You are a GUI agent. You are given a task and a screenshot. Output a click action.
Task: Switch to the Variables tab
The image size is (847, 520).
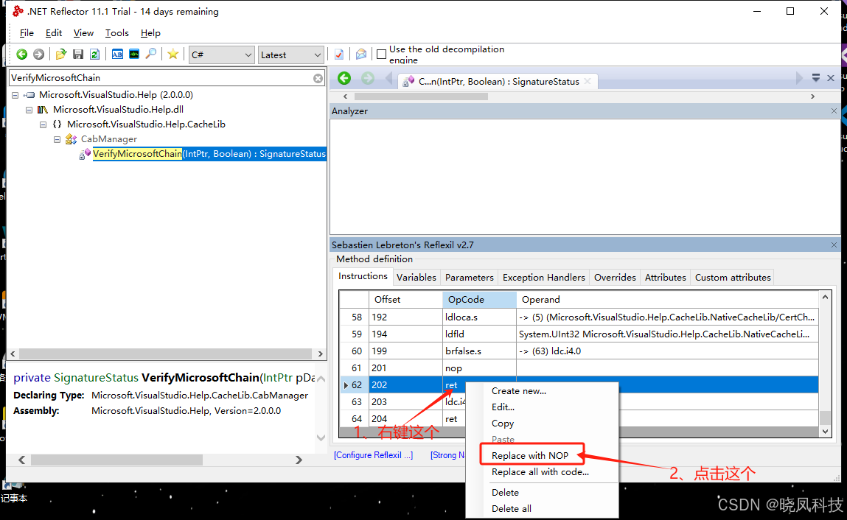[x=416, y=277]
